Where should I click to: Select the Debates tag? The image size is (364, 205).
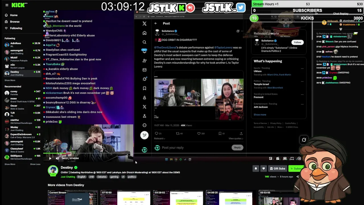coord(102,177)
